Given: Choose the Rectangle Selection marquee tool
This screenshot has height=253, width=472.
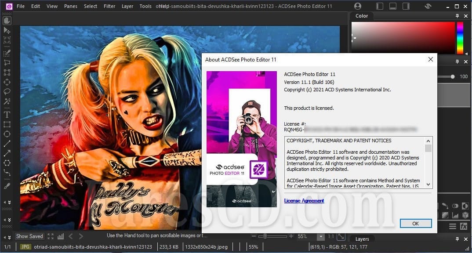Looking at the screenshot, I should [x=7, y=40].
